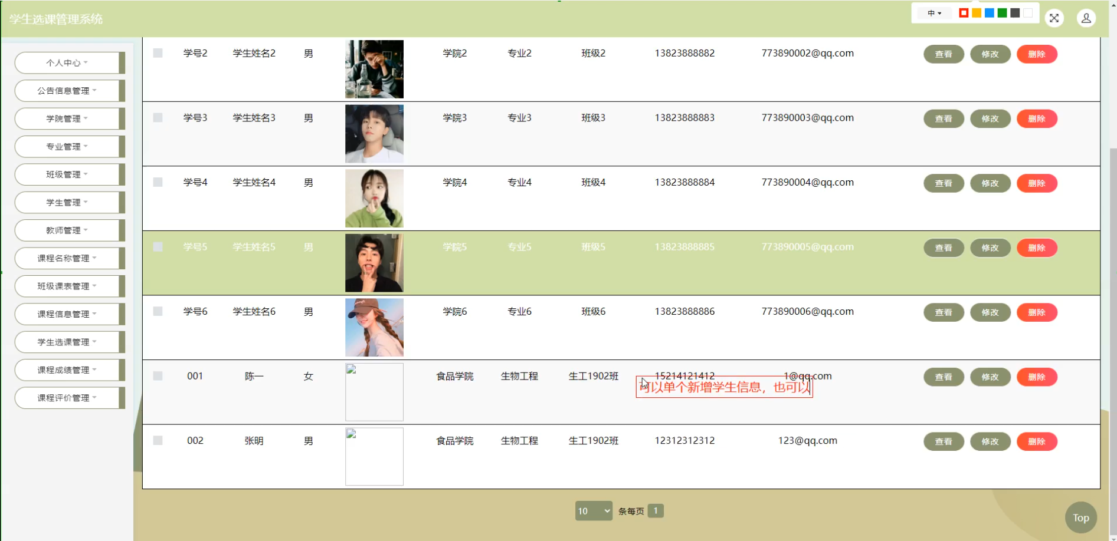Click the 学生选课管理系统 title
This screenshot has width=1117, height=541.
pyautogui.click(x=56, y=19)
